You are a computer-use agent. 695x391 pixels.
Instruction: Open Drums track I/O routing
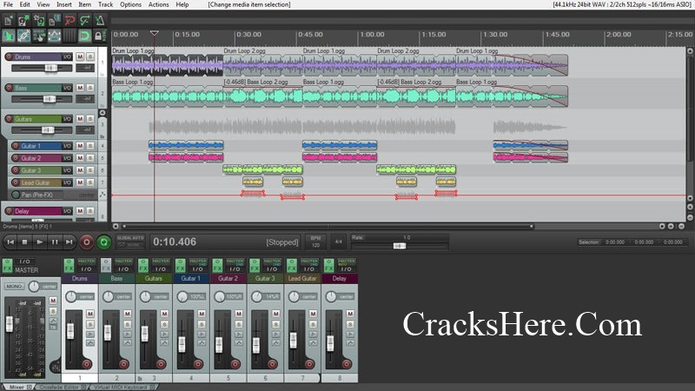click(x=67, y=56)
